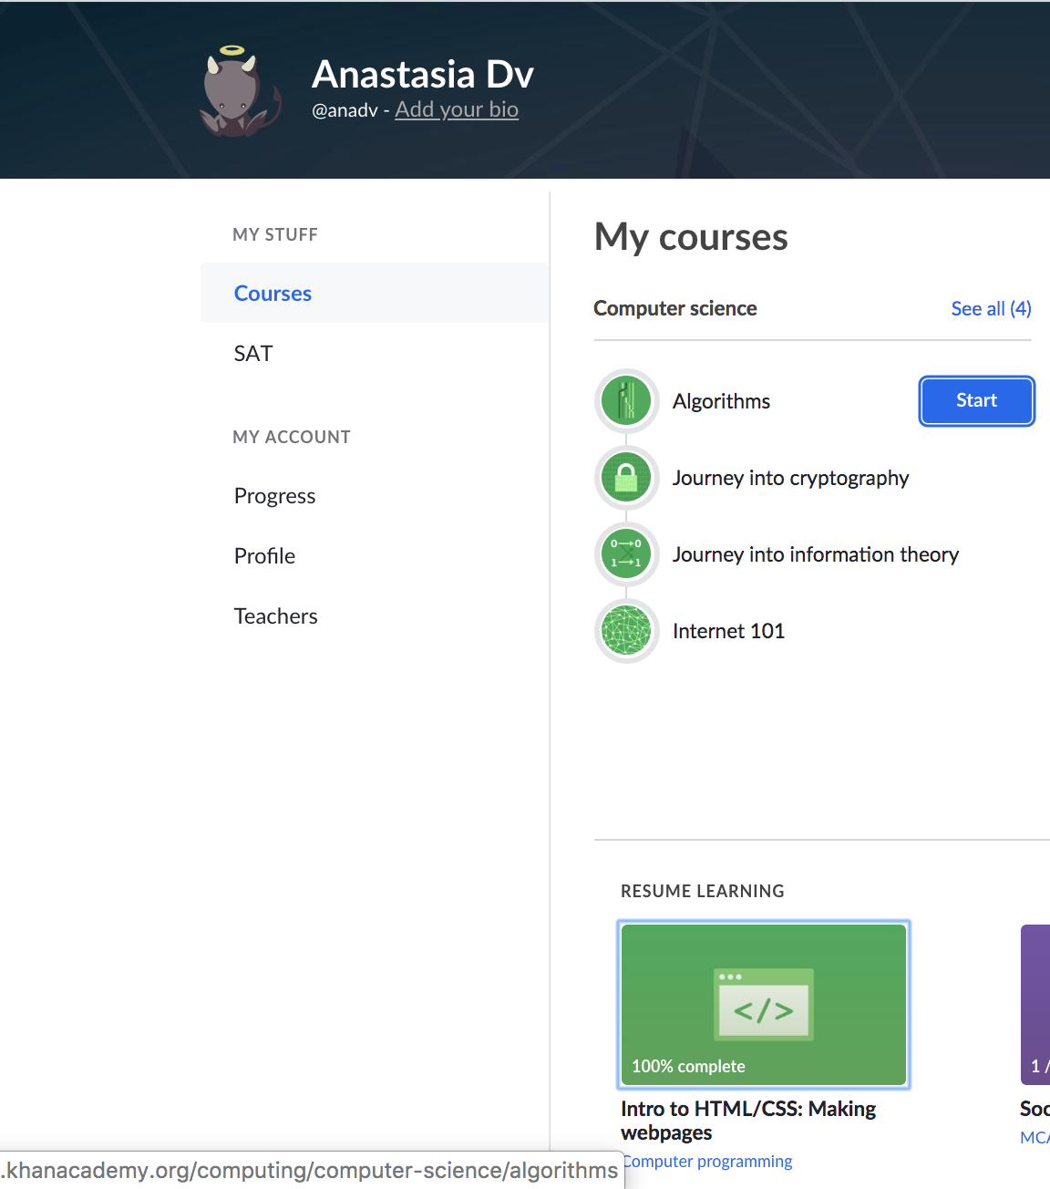Go to Profile in the sidebar
The height and width of the screenshot is (1189, 1050).
pos(264,555)
